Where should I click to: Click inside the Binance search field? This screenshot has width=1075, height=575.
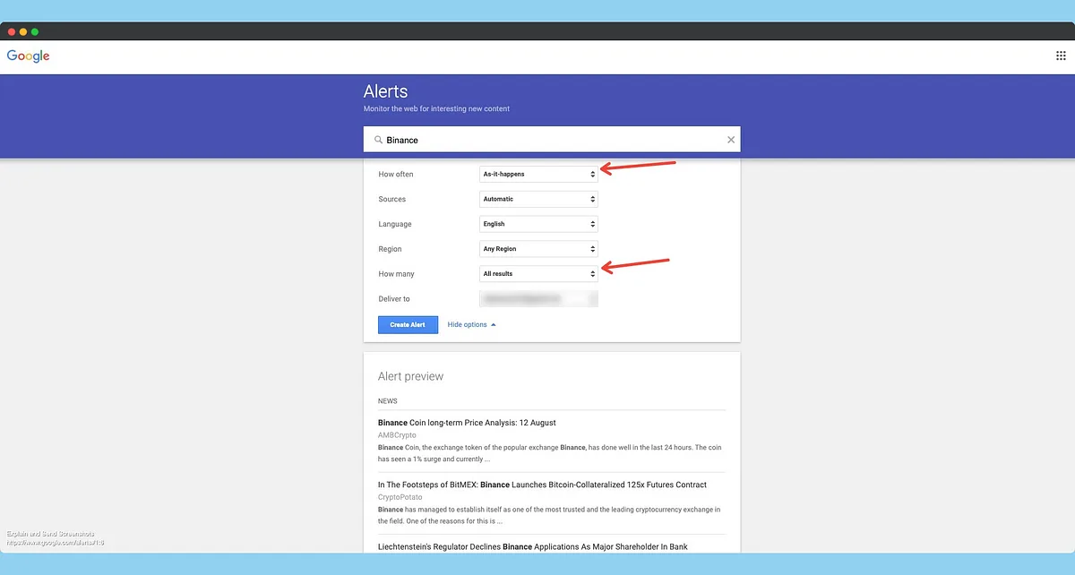coord(537,140)
